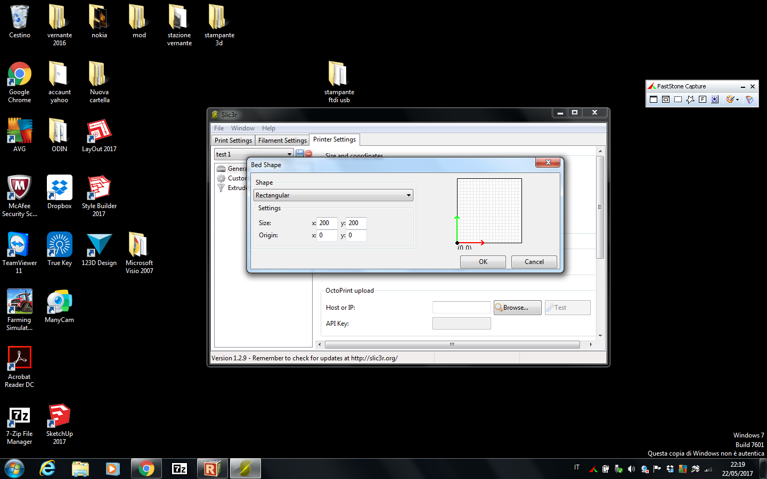Select FastStone capture rectangular region tool
The image size is (767, 479).
click(x=678, y=100)
